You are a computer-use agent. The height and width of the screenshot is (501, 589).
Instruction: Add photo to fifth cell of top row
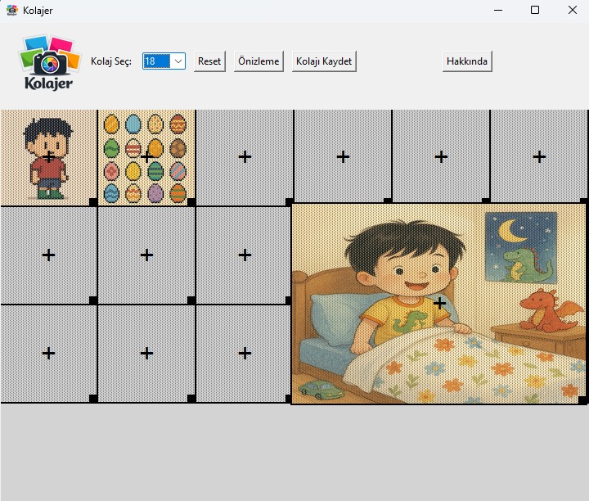(x=441, y=157)
